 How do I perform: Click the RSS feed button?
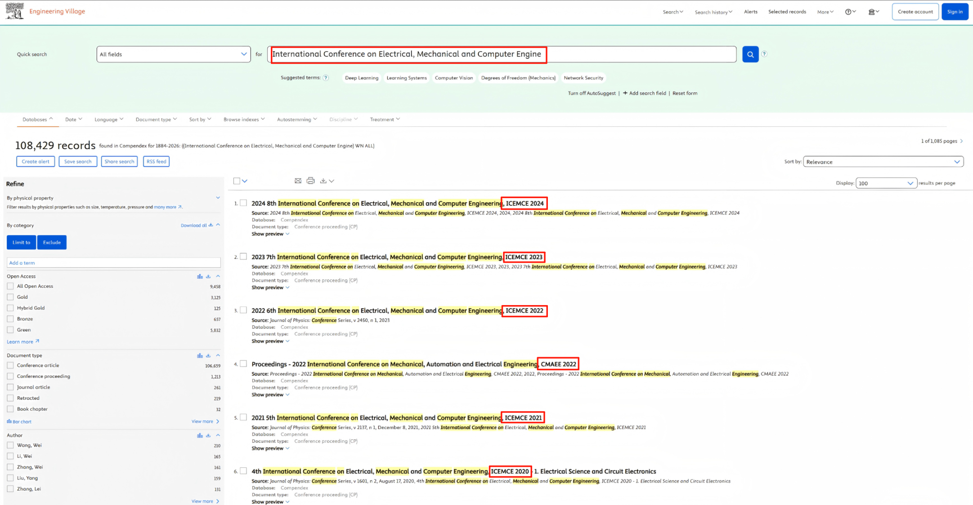click(156, 162)
